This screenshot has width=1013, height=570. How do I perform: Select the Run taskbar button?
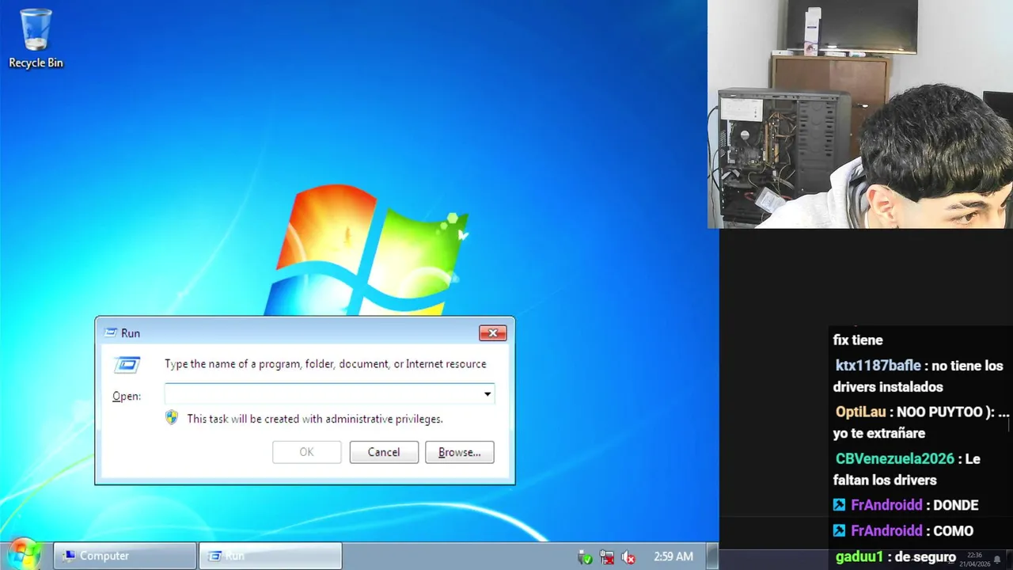pos(270,556)
